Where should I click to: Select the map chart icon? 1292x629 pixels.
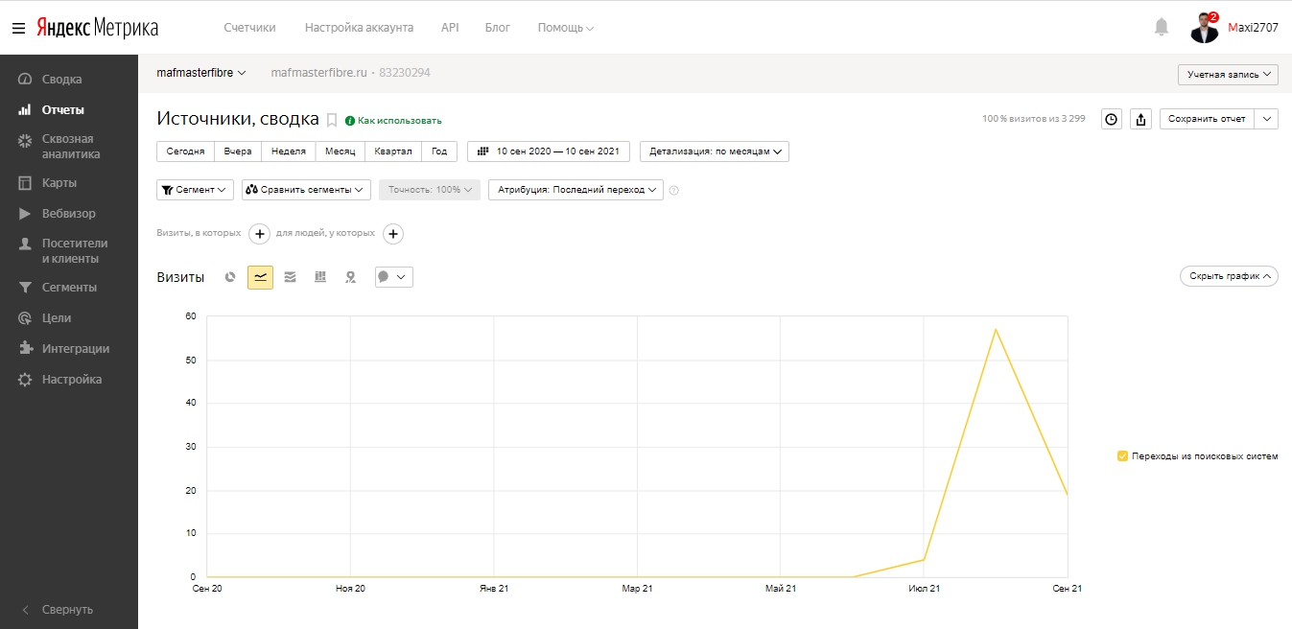pos(351,277)
